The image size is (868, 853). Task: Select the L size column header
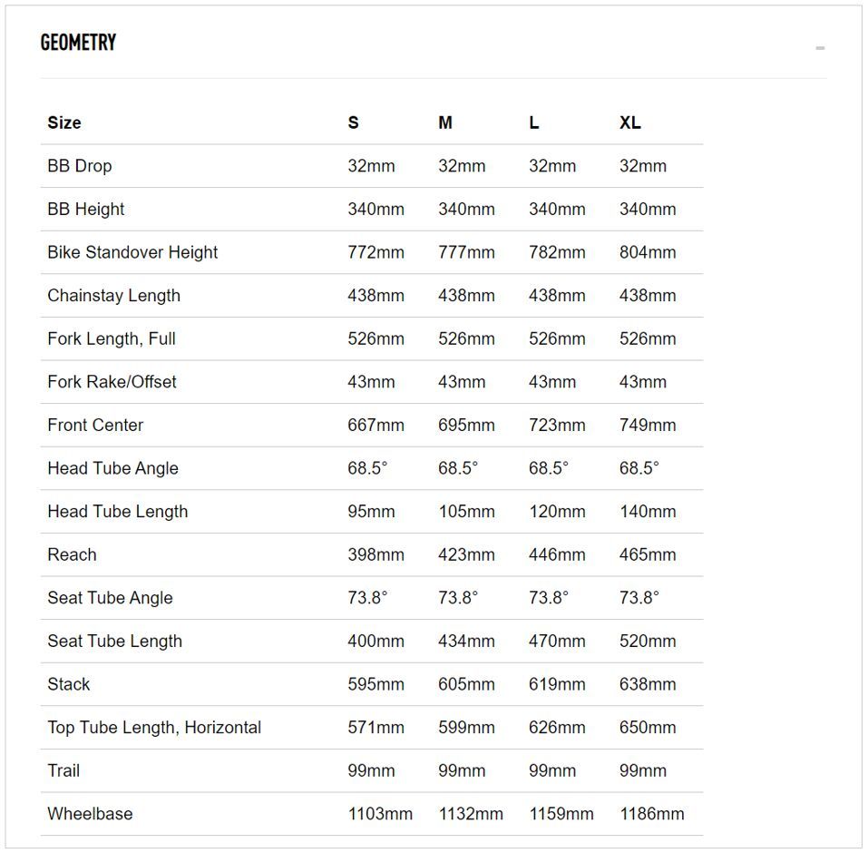[x=533, y=123]
